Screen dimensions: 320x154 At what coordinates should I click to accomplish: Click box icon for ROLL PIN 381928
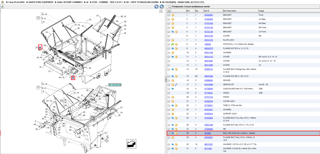[176, 133]
